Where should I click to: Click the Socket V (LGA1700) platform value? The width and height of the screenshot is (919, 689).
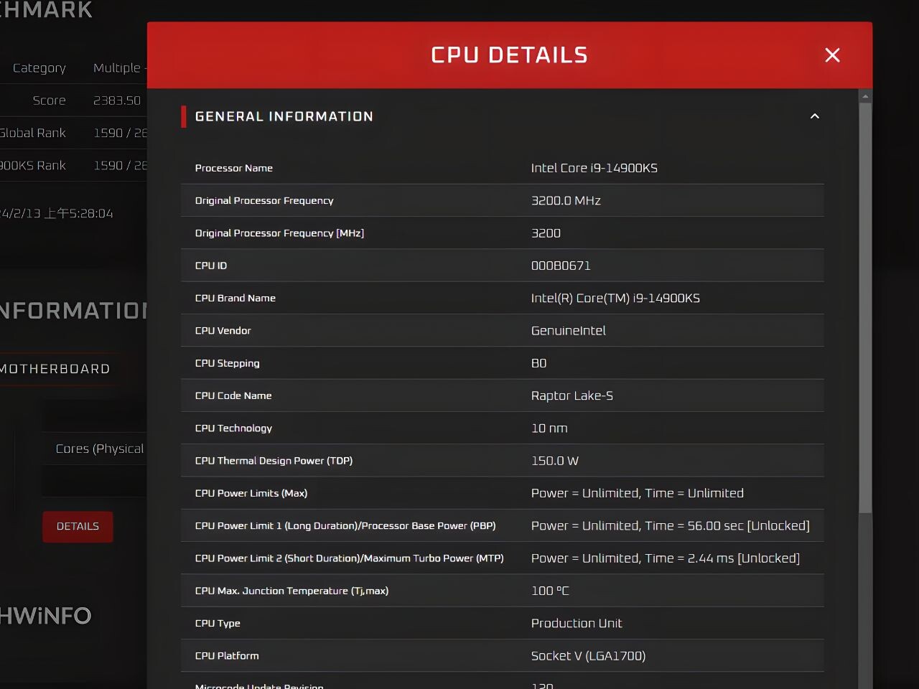coord(588,656)
